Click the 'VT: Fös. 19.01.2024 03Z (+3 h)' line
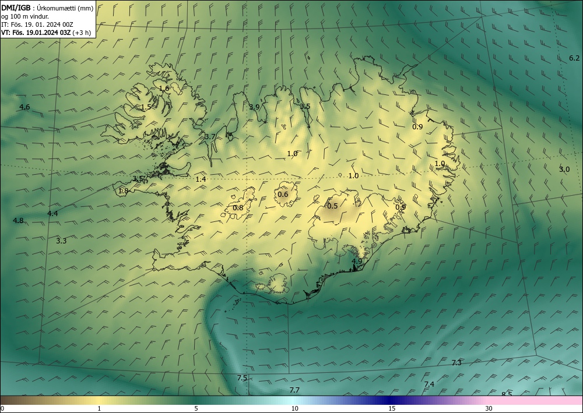This screenshot has width=583, height=413. 46,32
